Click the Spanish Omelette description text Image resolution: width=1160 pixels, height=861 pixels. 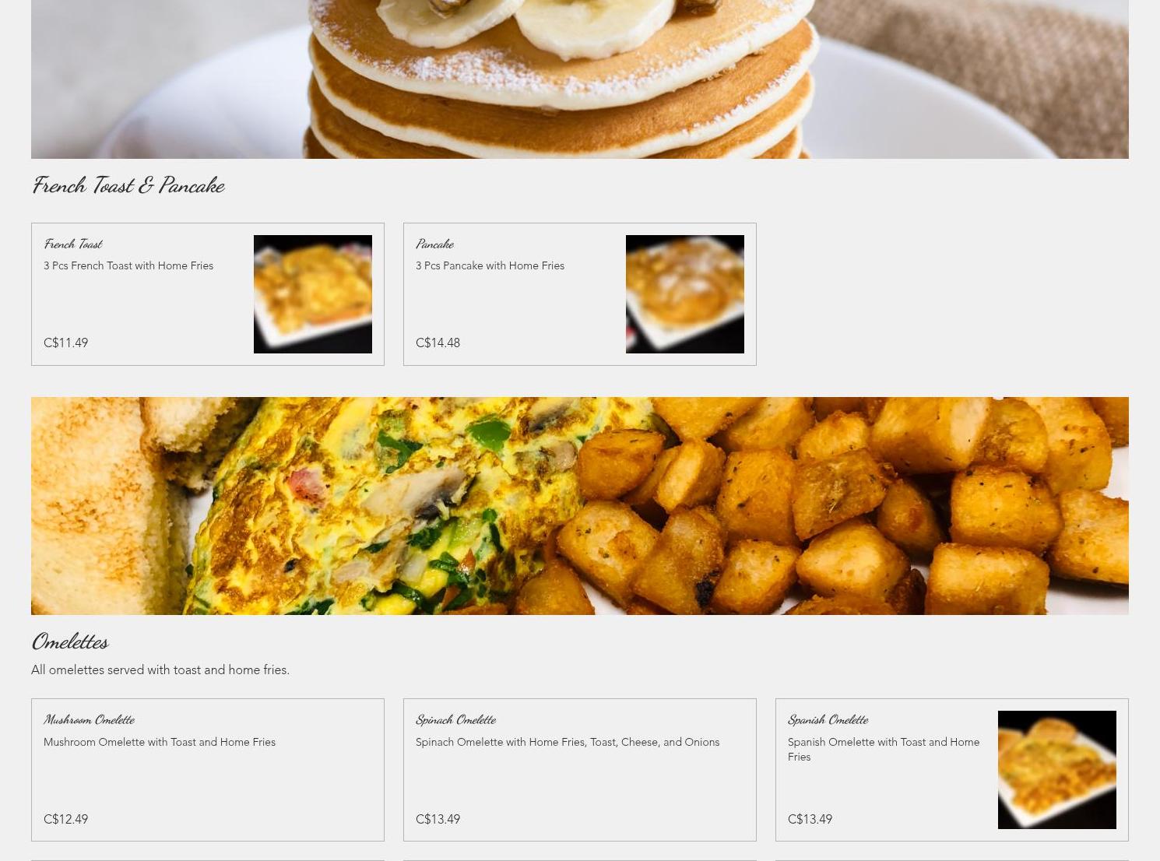point(884,749)
